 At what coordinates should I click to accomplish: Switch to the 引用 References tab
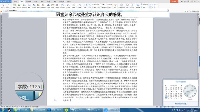coord(36,2)
